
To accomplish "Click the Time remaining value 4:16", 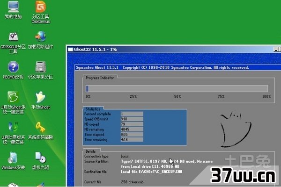I will (132, 140).
